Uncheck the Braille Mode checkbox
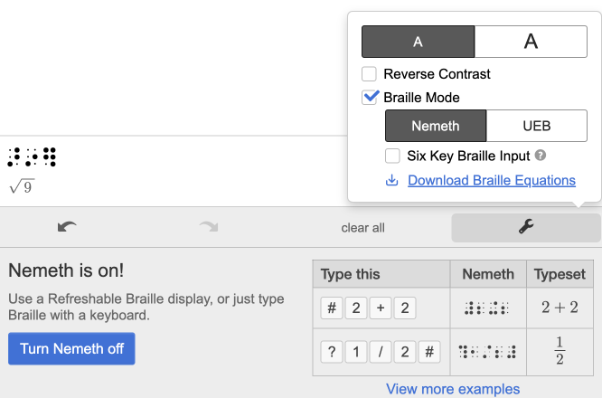 click(x=370, y=98)
